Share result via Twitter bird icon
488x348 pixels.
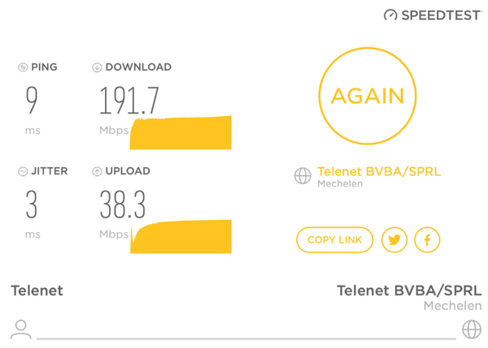[x=394, y=239]
